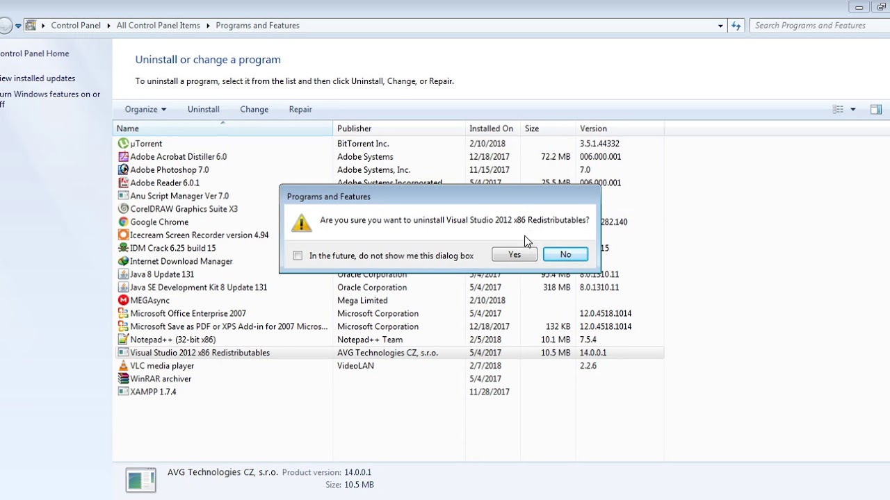Confirm uninstall with the Yes button
Image resolution: width=890 pixels, height=500 pixels.
(x=515, y=255)
